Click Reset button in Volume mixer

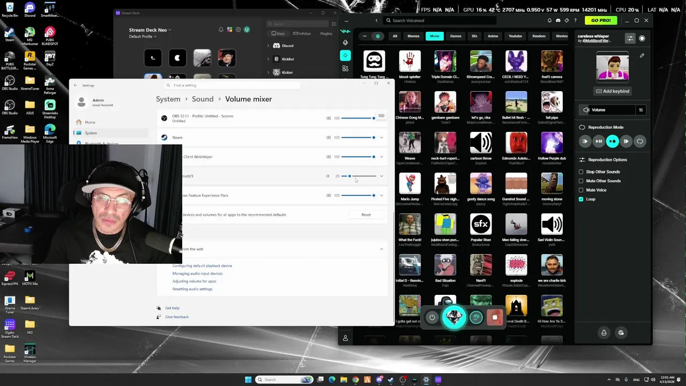point(366,214)
